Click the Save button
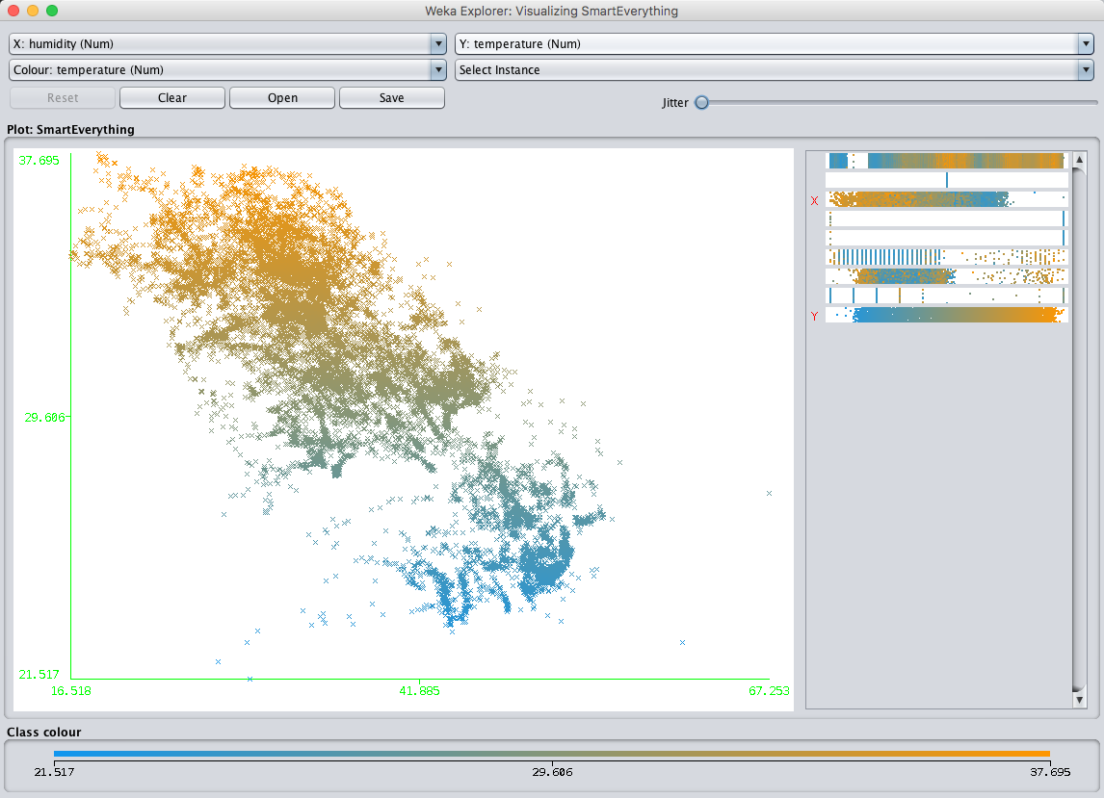 [392, 98]
